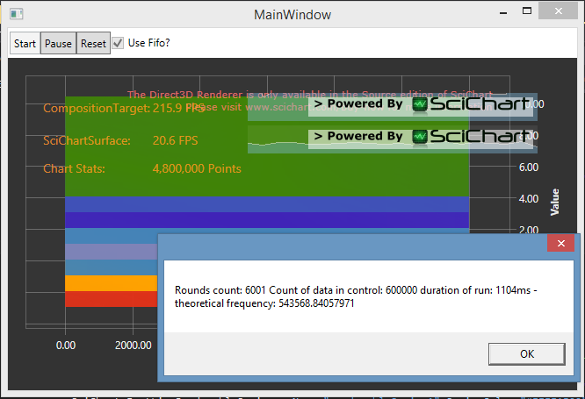Click the Pause button
The image size is (585, 399).
(58, 43)
